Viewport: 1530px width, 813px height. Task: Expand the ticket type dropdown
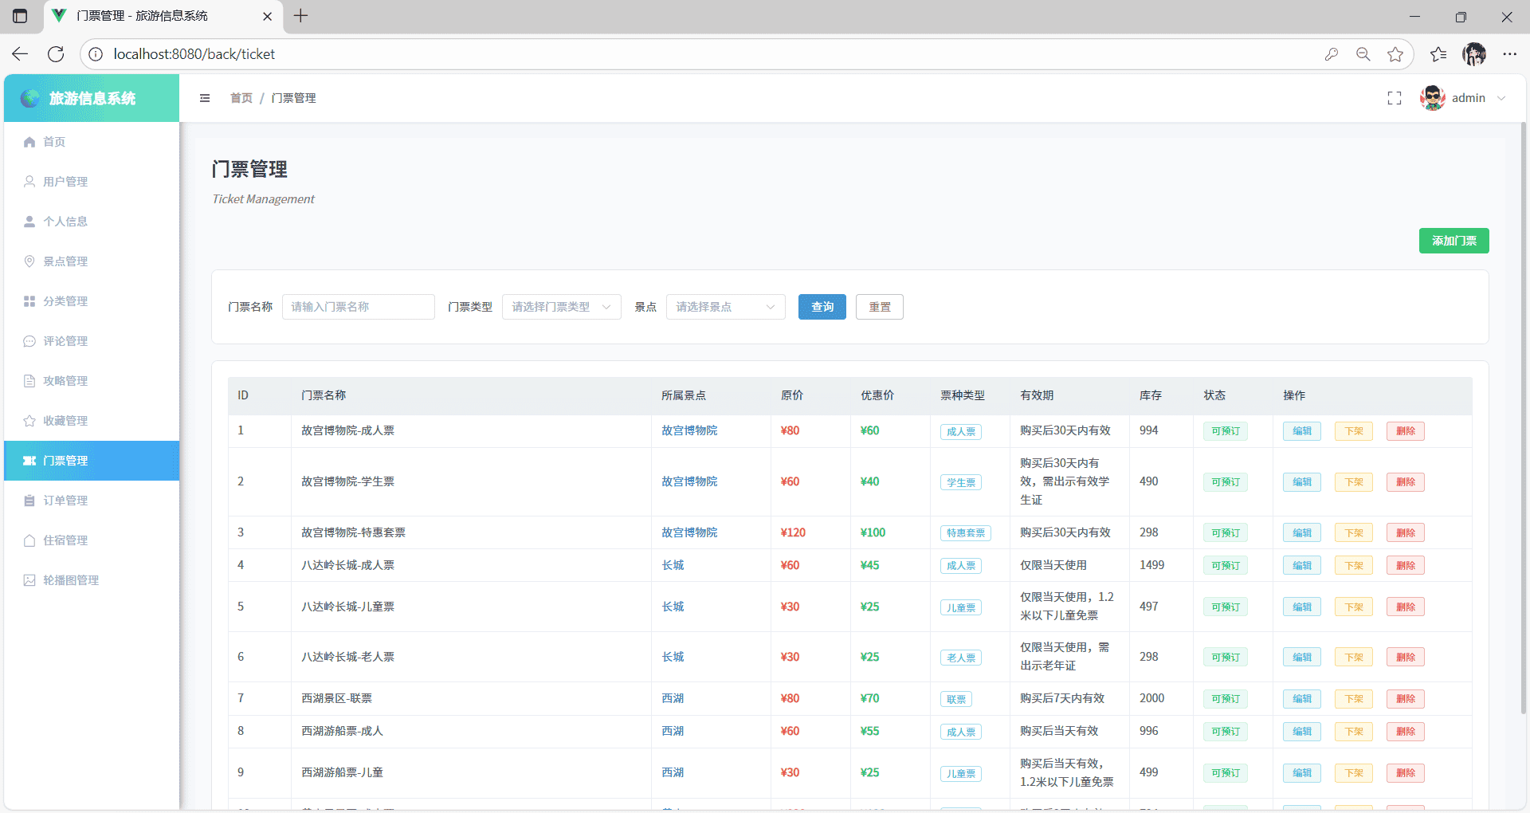[561, 307]
